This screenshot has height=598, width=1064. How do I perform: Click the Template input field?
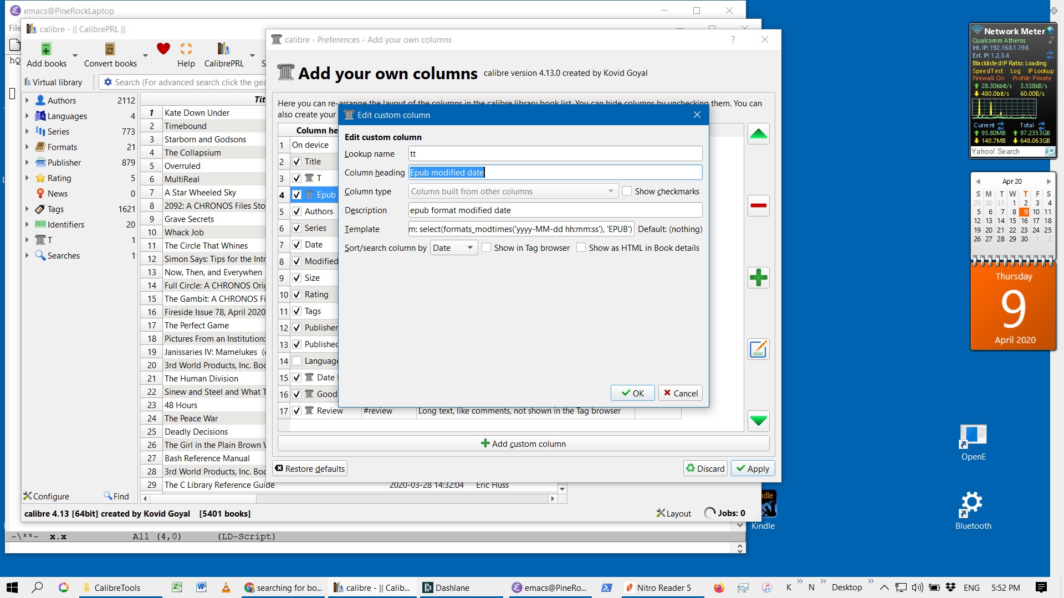coord(520,229)
